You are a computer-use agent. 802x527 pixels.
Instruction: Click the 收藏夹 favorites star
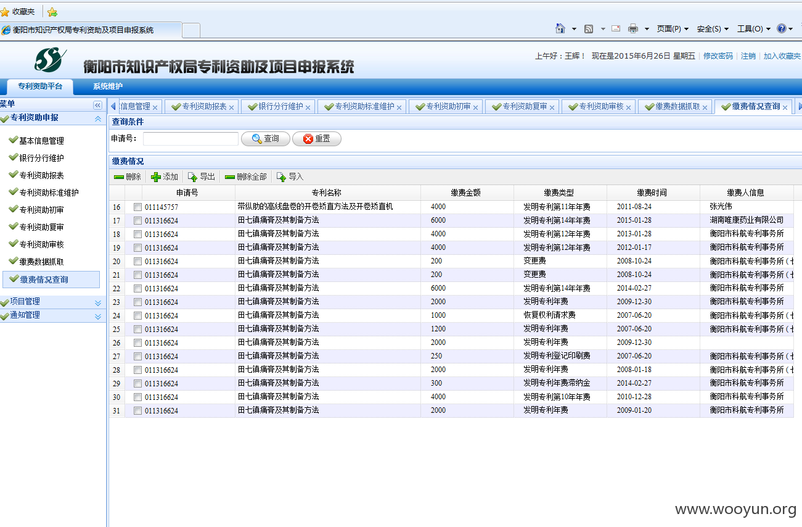(x=5, y=12)
